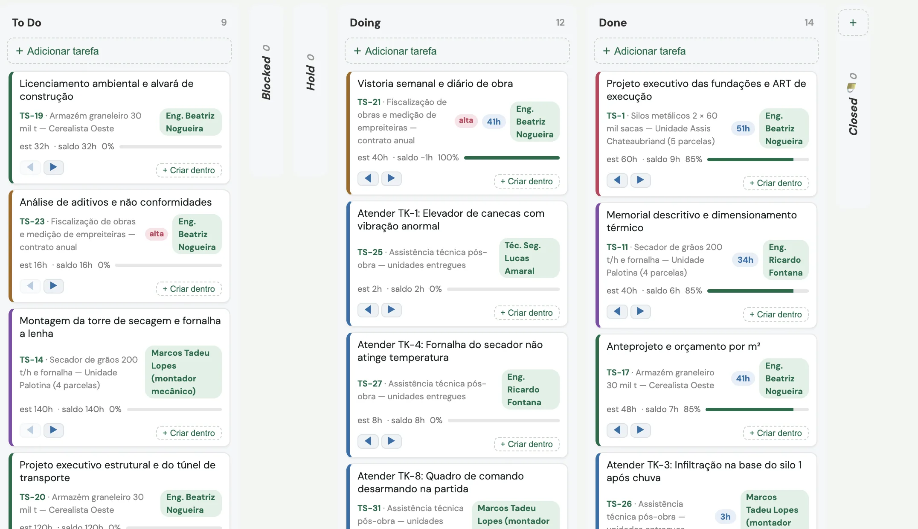Image resolution: width=918 pixels, height=529 pixels.
Task: Add a task in the Doing column
Action: pyautogui.click(x=457, y=51)
